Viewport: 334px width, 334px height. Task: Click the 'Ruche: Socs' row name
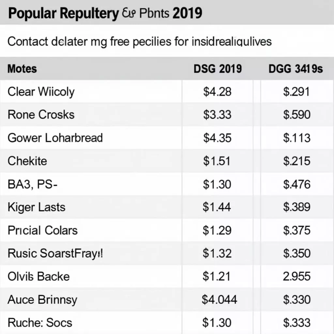(x=40, y=323)
